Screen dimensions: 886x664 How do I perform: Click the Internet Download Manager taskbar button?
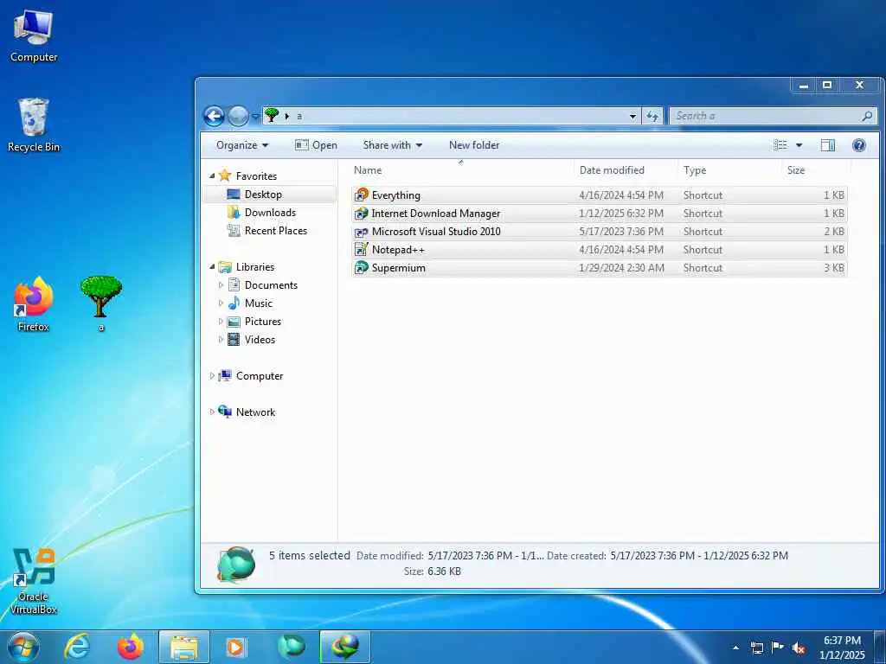[x=345, y=647]
